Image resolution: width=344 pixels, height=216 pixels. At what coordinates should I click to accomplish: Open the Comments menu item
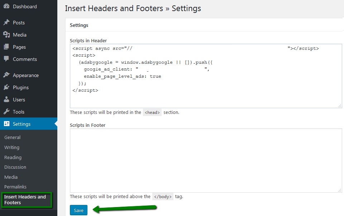[25, 59]
